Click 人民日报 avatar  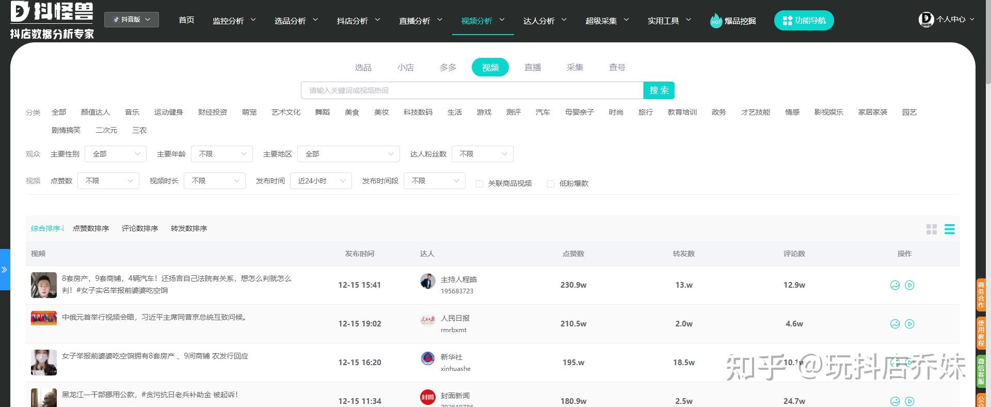[428, 320]
